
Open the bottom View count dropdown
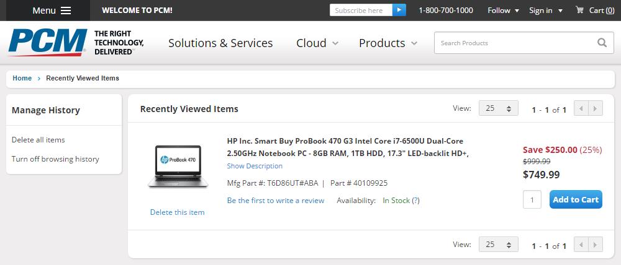point(498,245)
